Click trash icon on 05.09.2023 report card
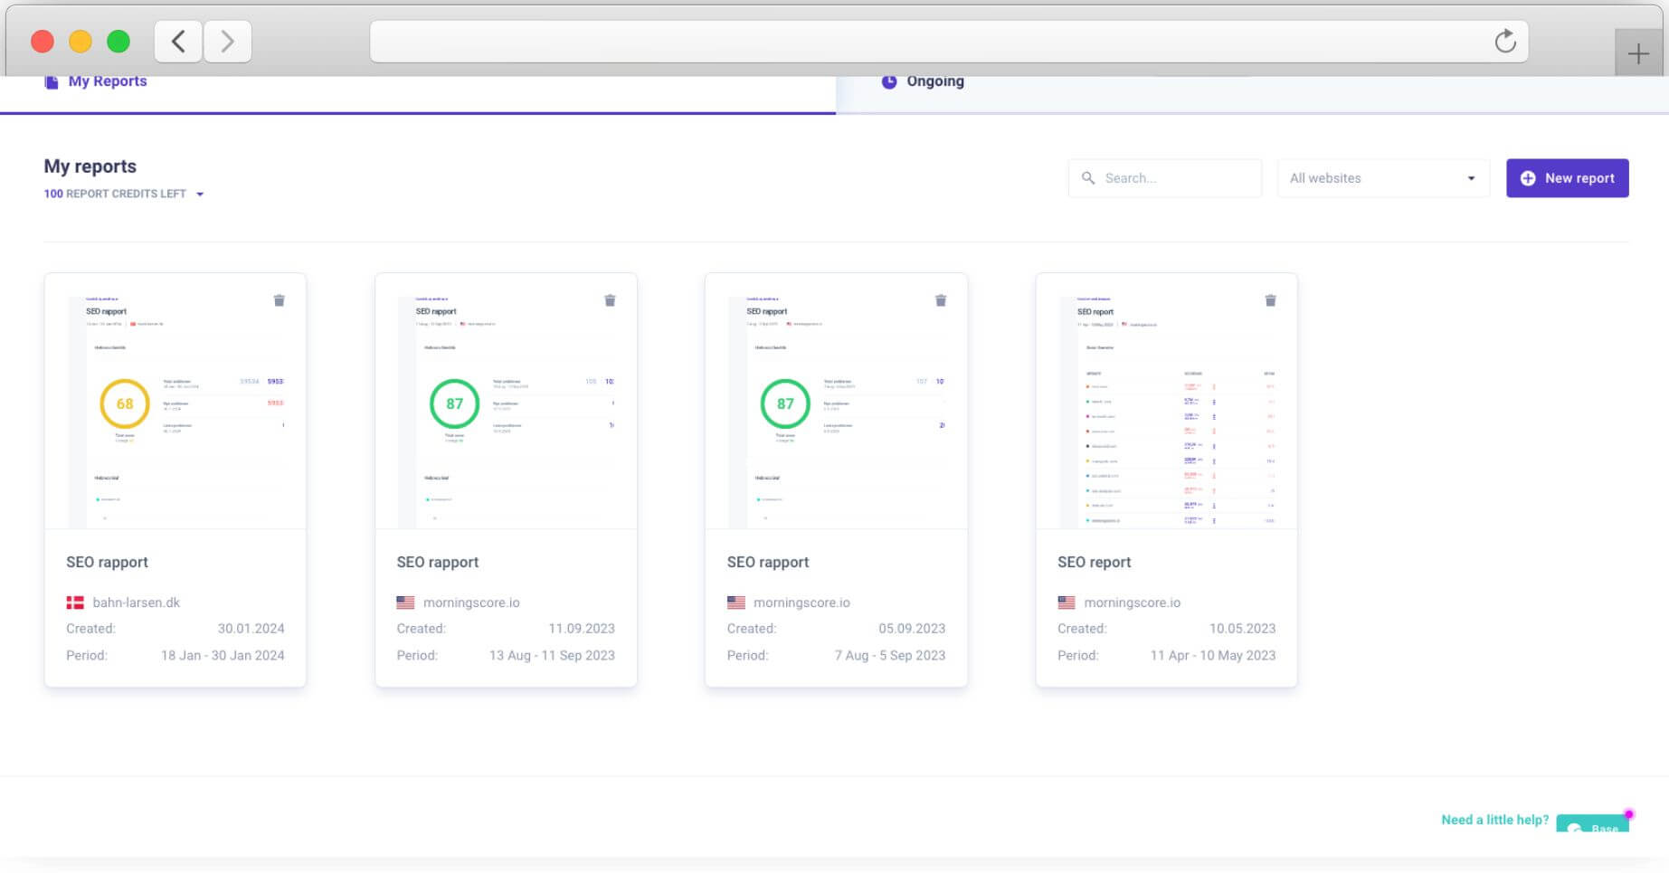 coord(941,300)
